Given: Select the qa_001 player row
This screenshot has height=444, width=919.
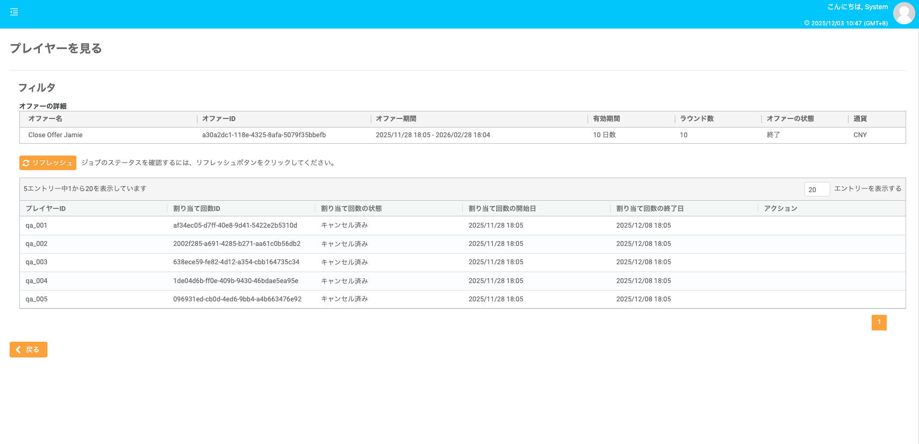Looking at the screenshot, I should (x=37, y=225).
